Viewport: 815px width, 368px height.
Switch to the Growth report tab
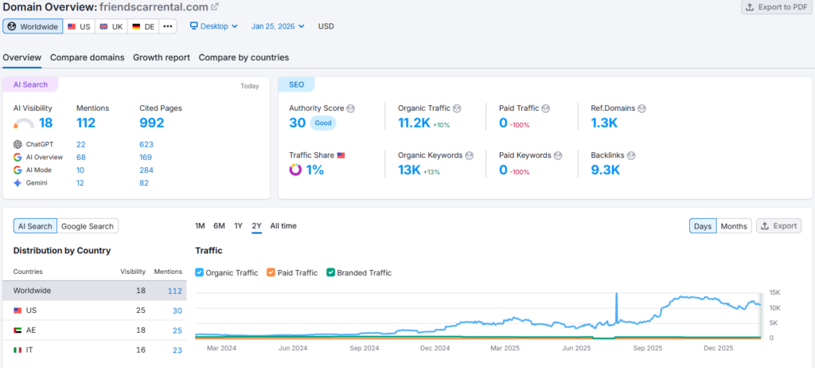click(x=161, y=57)
